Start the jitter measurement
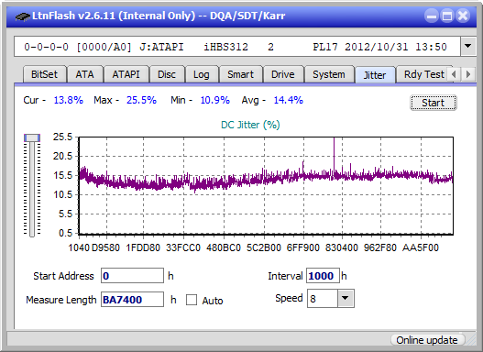 (434, 103)
